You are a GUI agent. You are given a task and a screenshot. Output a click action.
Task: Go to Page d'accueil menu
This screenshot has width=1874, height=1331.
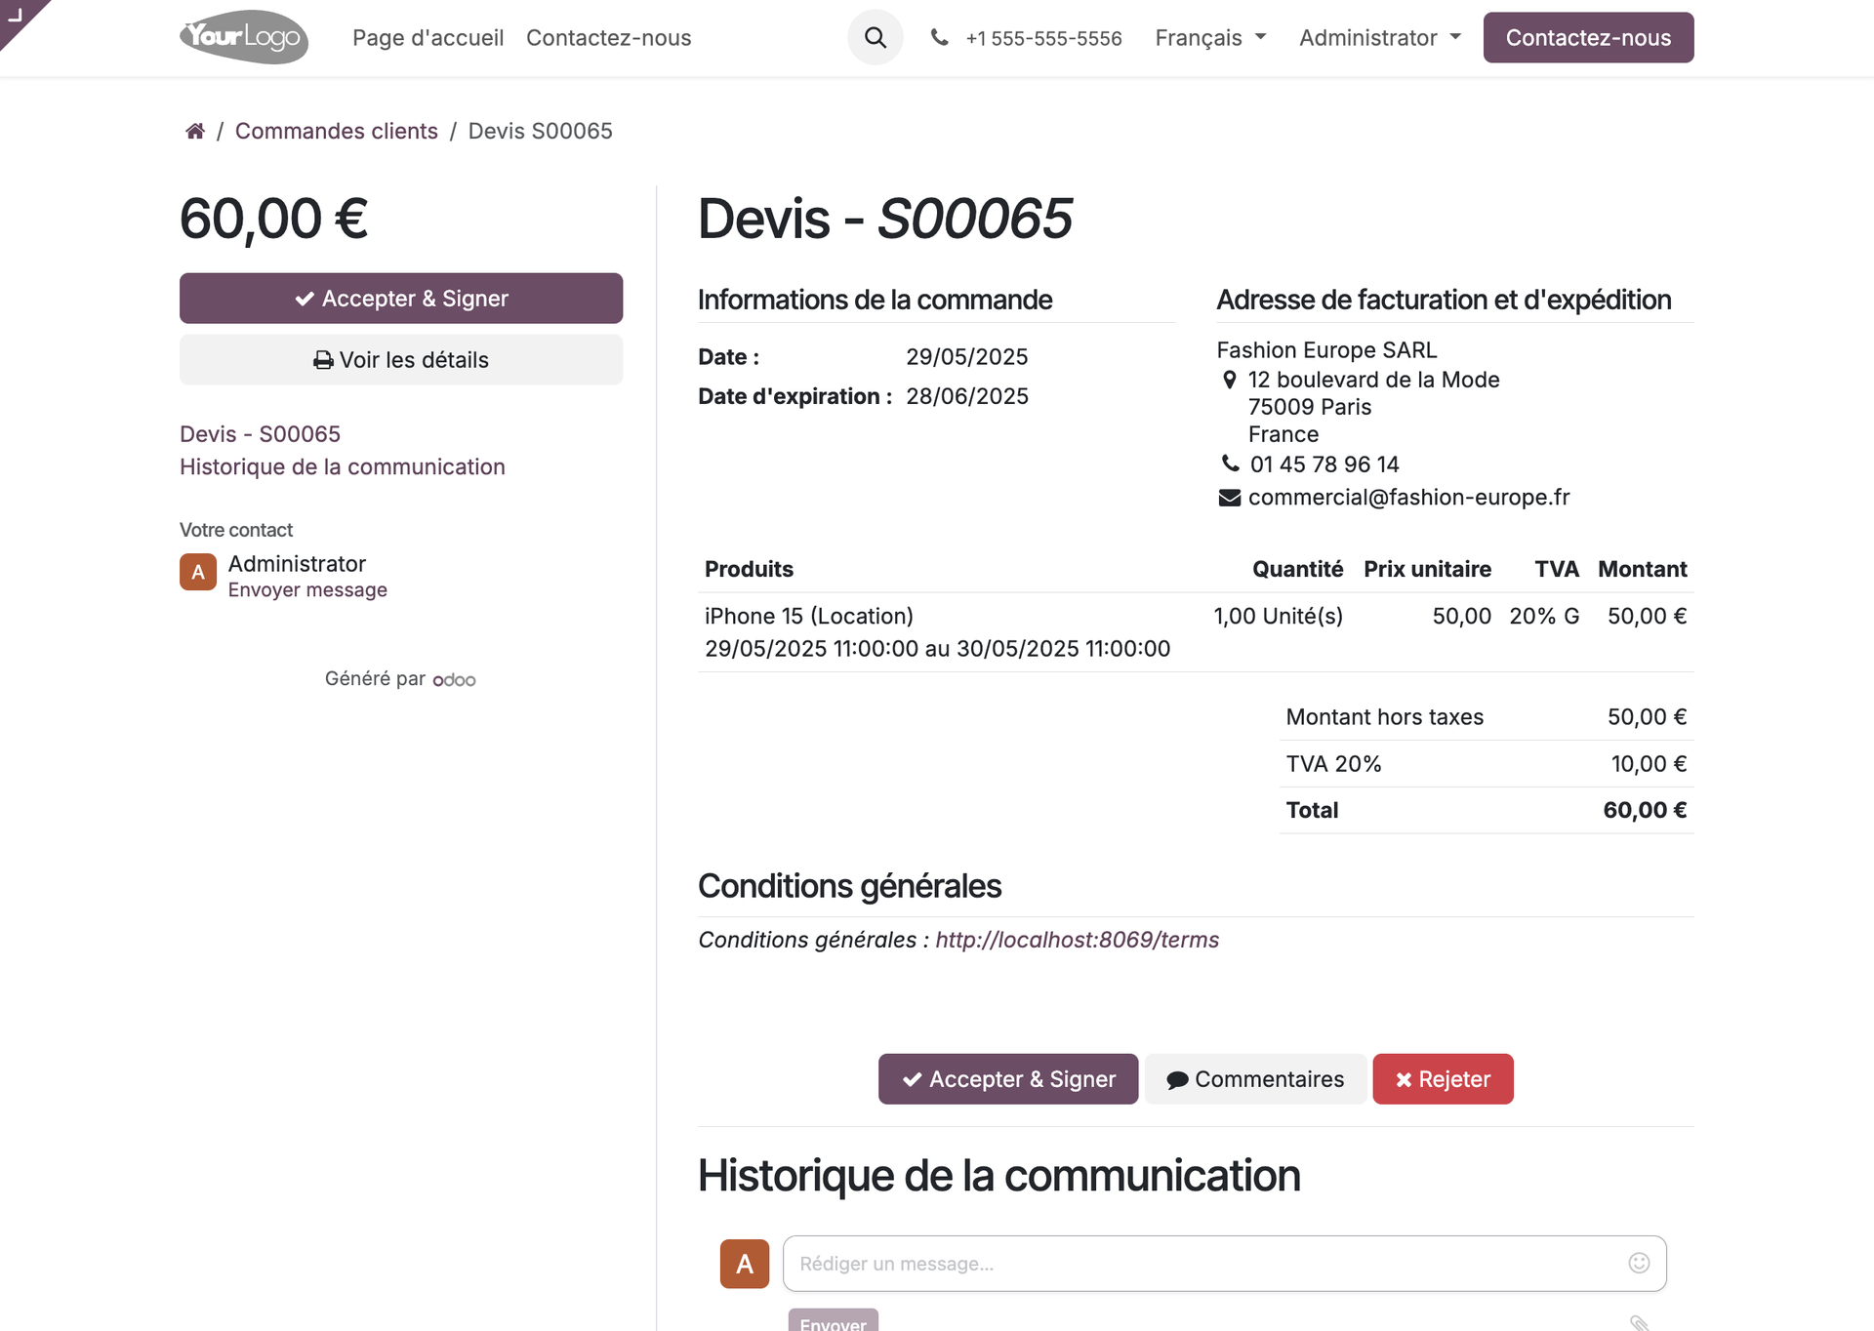tap(428, 37)
